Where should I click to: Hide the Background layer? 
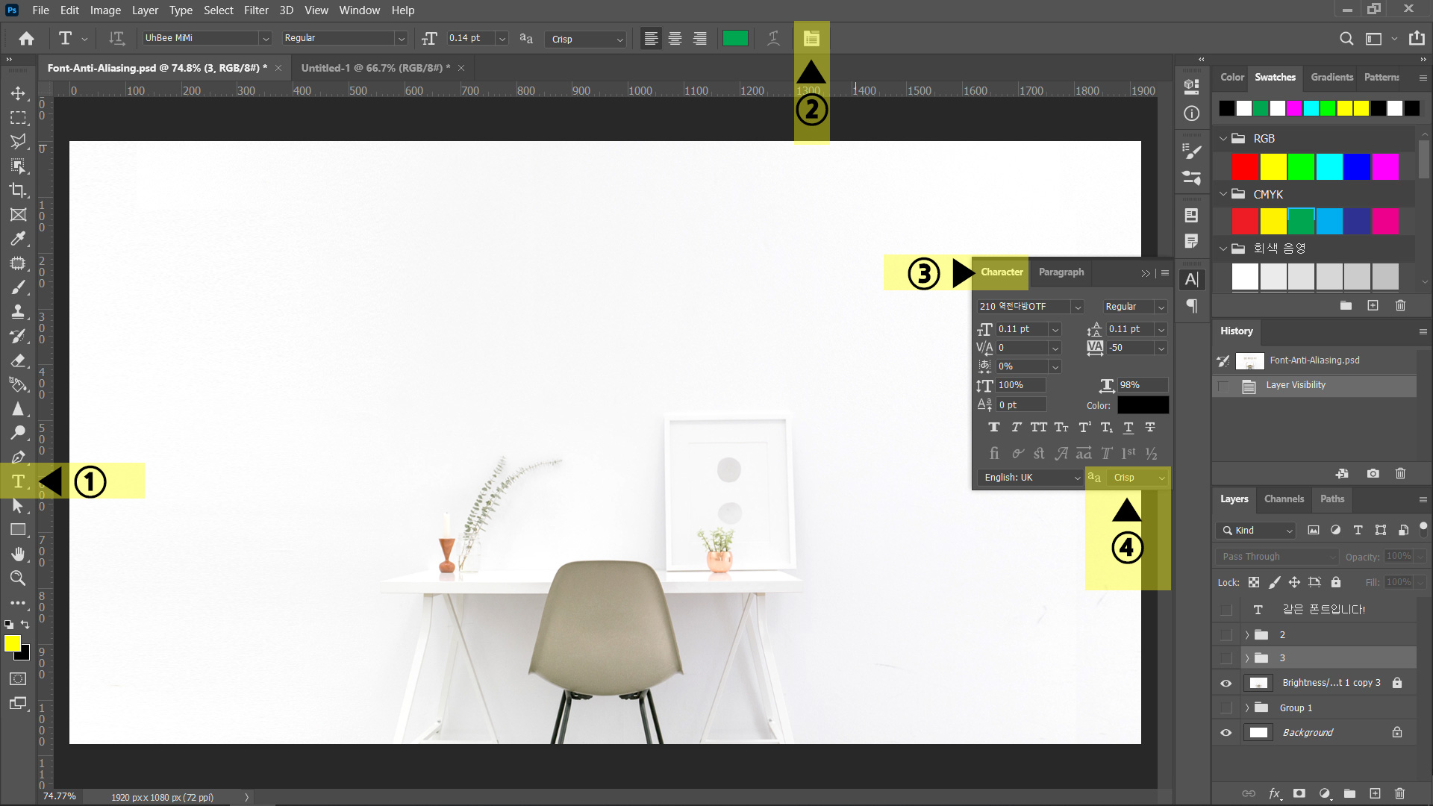point(1226,733)
